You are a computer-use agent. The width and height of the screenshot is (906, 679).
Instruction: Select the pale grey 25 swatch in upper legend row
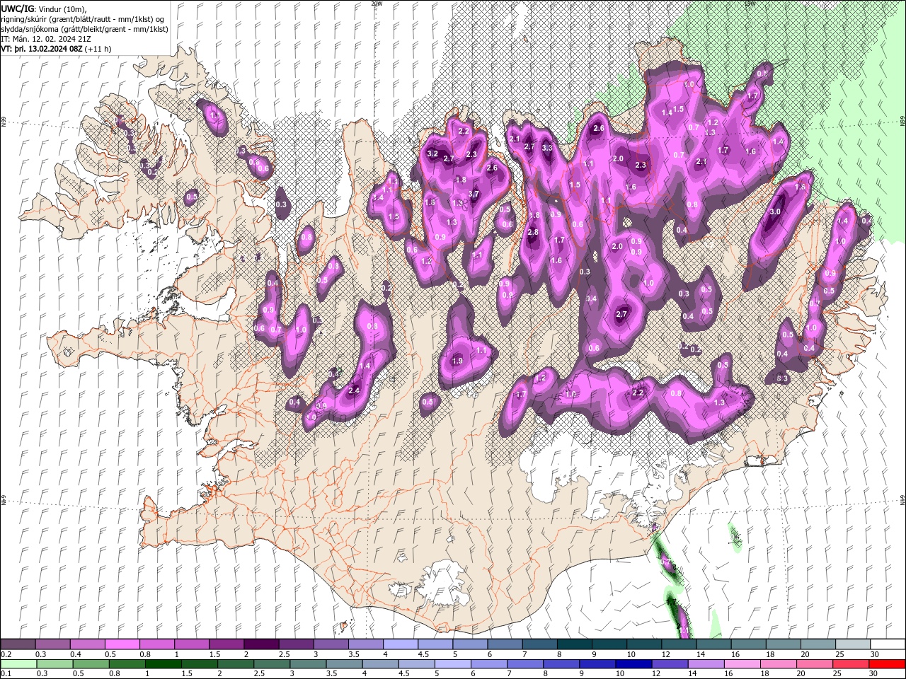(852, 644)
